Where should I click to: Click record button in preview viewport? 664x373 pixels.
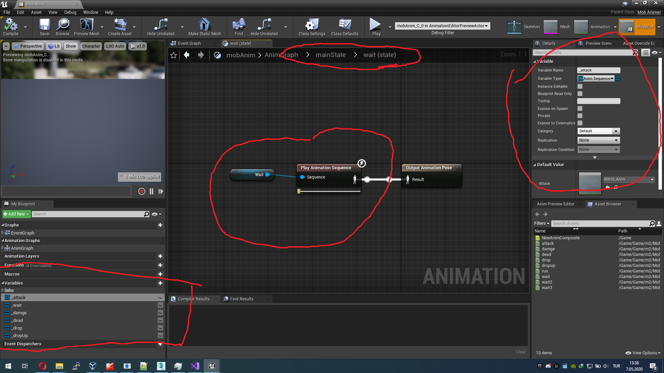click(141, 191)
